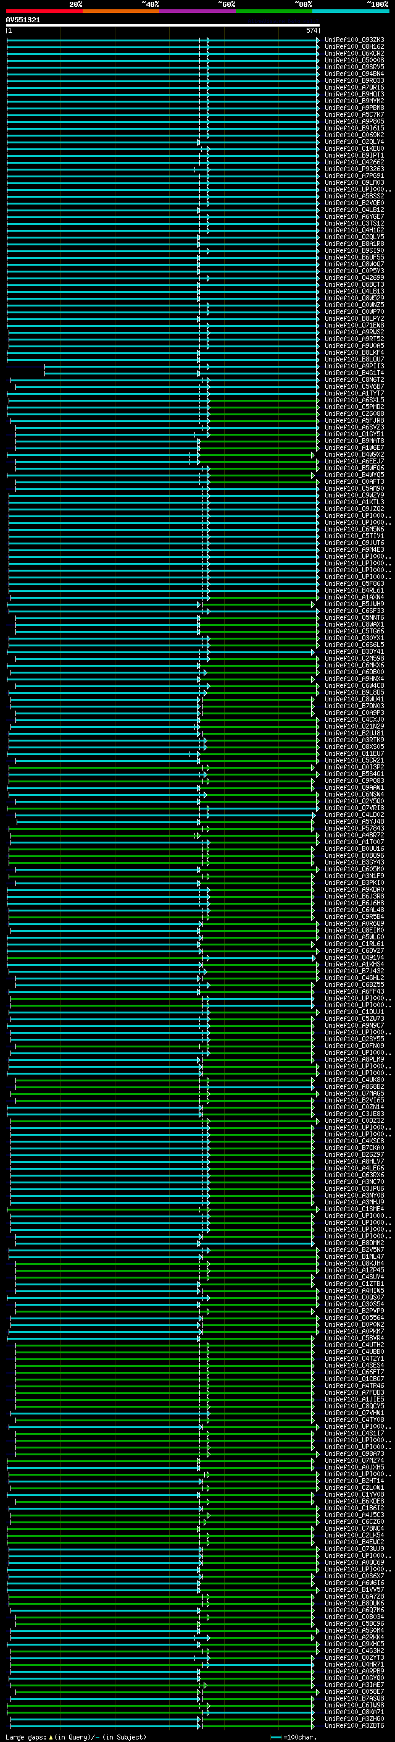The image size is (395, 1742).
Task: Open hit UniRef100_B9RQ33
Action: coord(354,80)
